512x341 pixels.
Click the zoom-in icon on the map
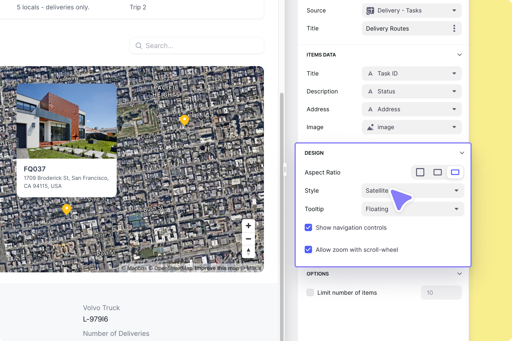(248, 225)
